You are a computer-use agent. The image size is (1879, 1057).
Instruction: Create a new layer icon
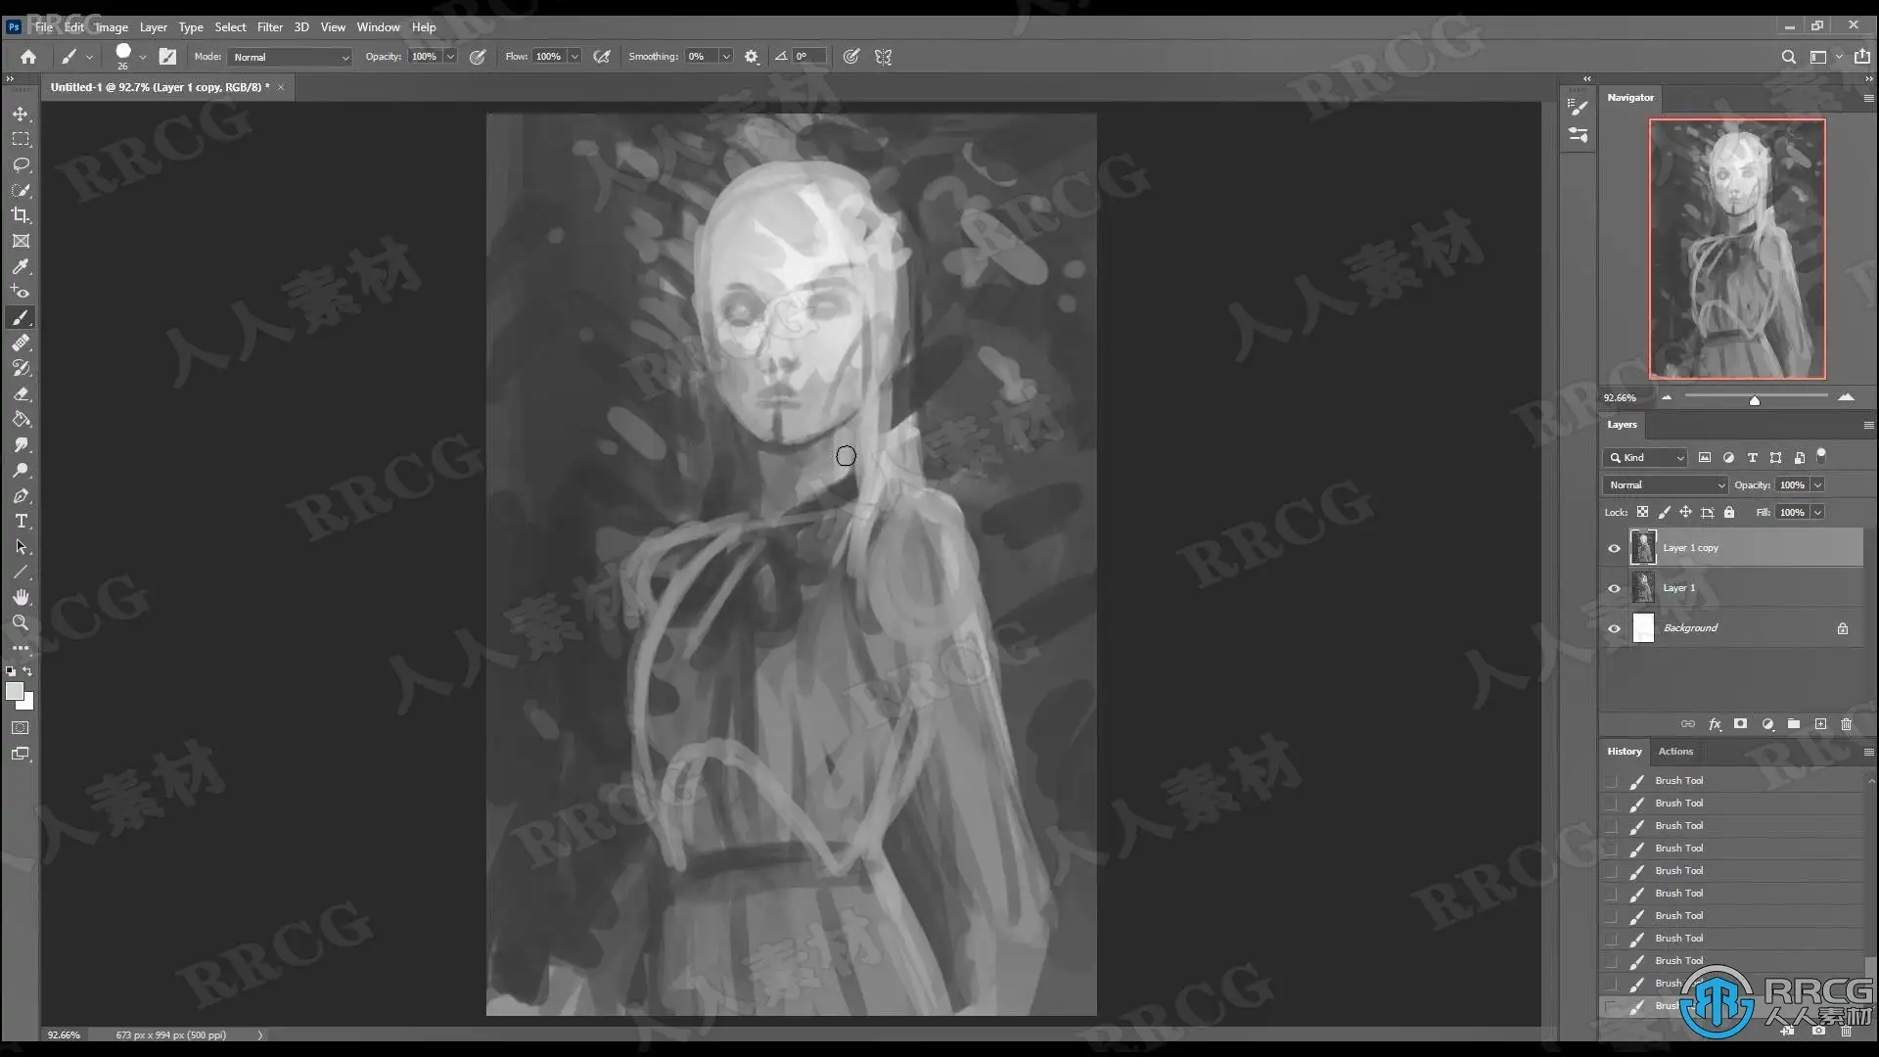[1820, 724]
